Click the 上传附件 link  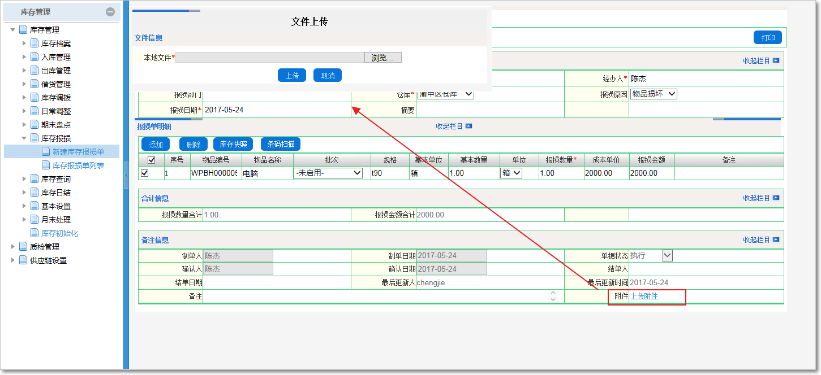[644, 296]
